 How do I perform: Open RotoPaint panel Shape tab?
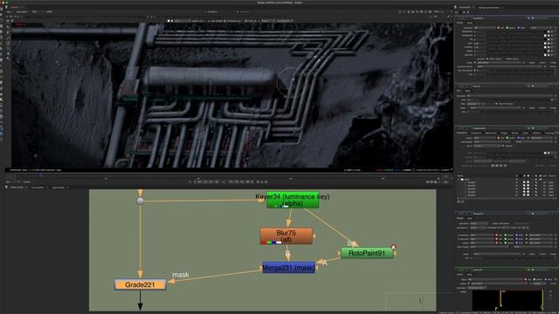(x=504, y=133)
